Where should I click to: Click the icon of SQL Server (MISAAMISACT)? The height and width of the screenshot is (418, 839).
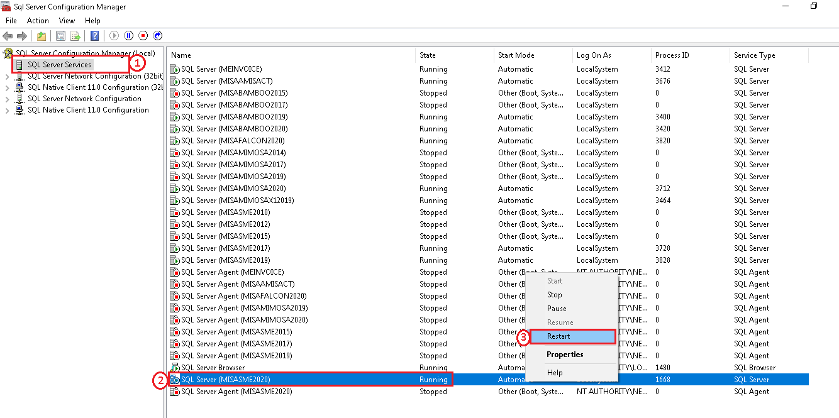175,81
